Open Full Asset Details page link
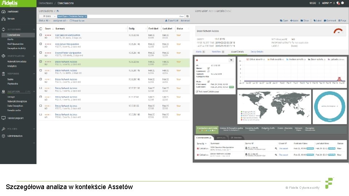Image resolution: width=349 pixels, height=196 pixels. pyautogui.click(x=208, y=91)
